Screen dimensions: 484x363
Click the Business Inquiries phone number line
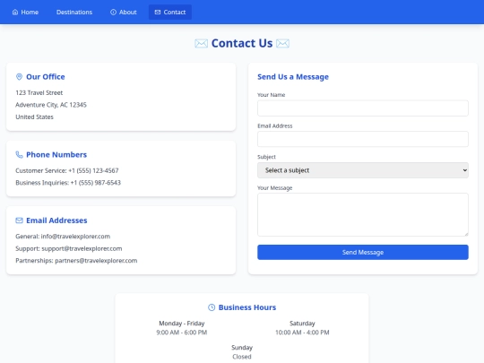pyautogui.click(x=68, y=183)
